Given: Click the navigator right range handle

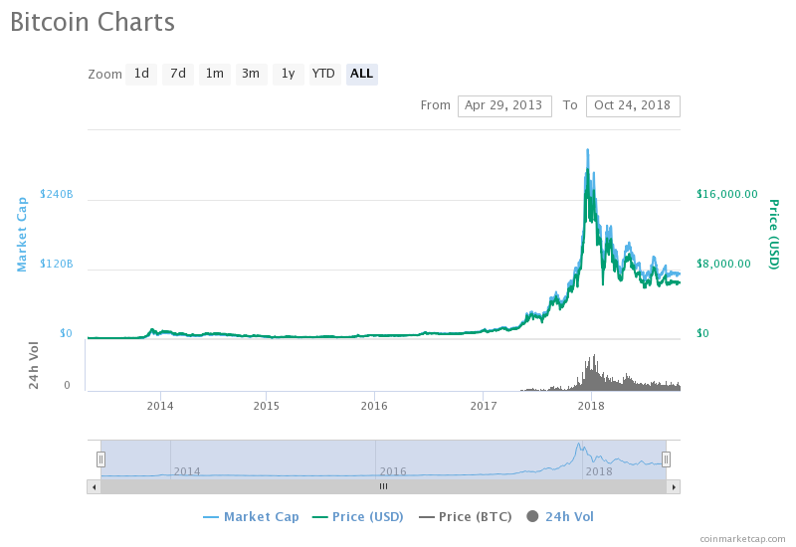Looking at the screenshot, I should pyautogui.click(x=666, y=459).
